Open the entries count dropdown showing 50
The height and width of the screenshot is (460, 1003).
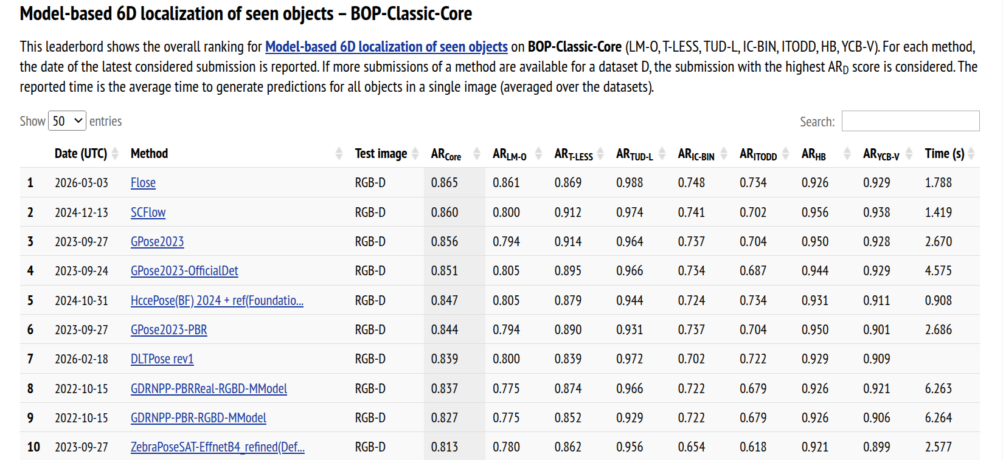click(67, 120)
